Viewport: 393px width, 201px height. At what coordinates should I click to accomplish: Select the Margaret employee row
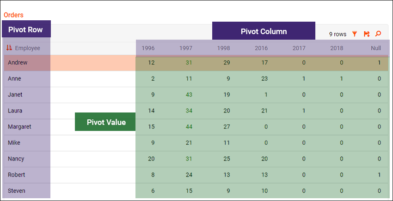click(196, 127)
